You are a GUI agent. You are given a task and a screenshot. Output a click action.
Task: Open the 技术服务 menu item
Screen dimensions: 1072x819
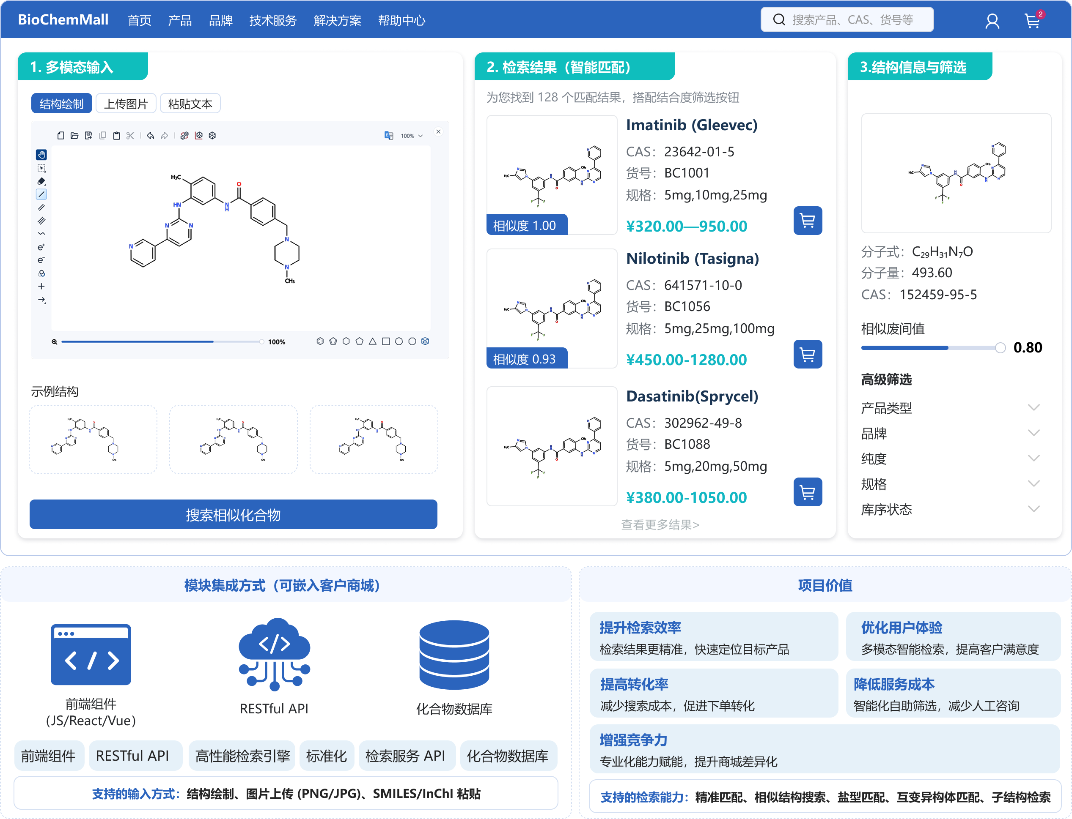273,20
